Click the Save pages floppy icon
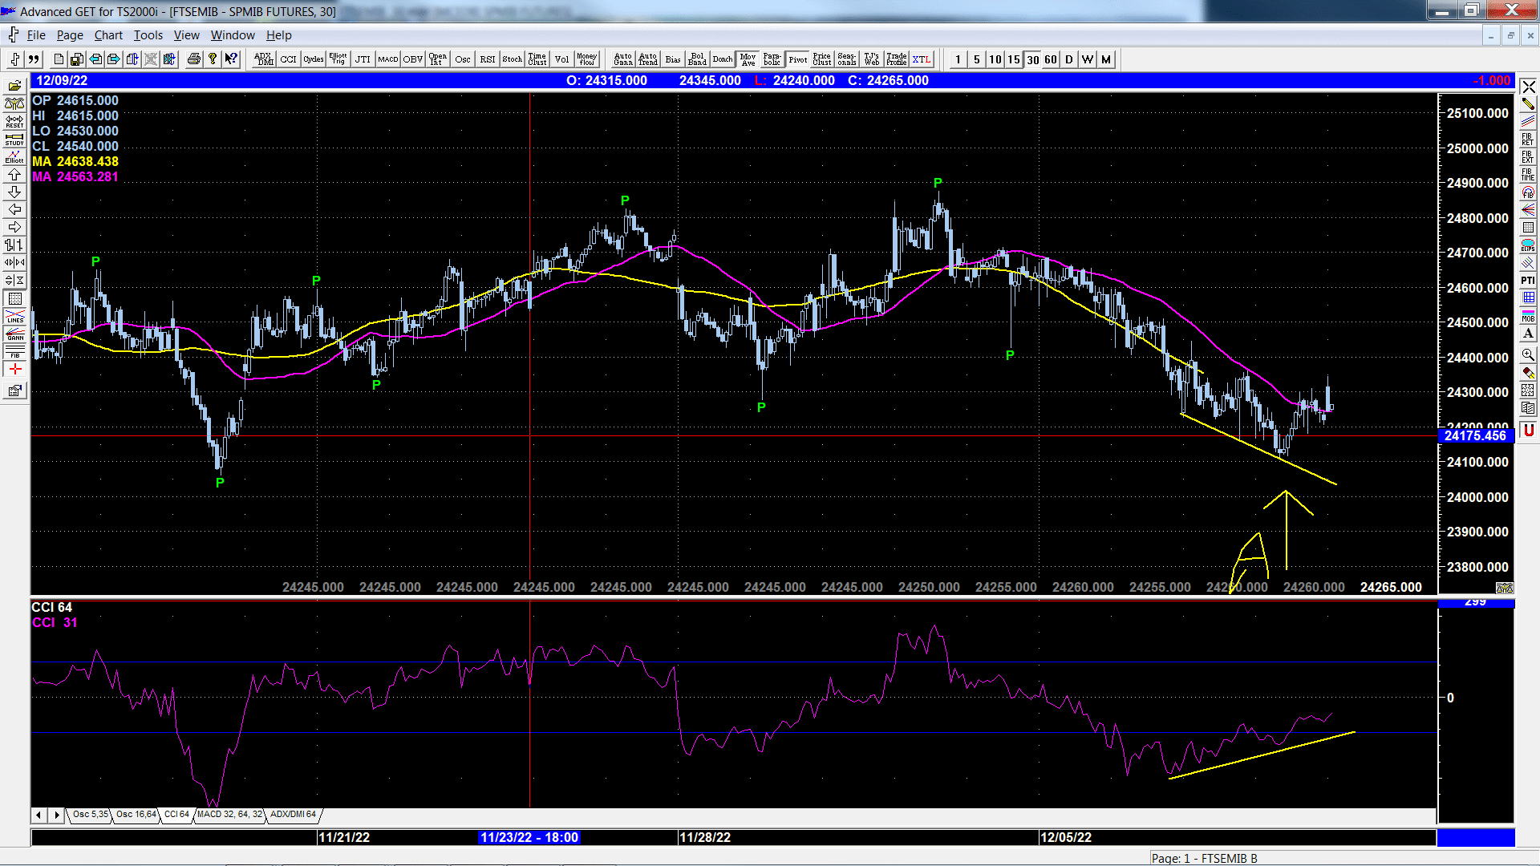 (77, 59)
